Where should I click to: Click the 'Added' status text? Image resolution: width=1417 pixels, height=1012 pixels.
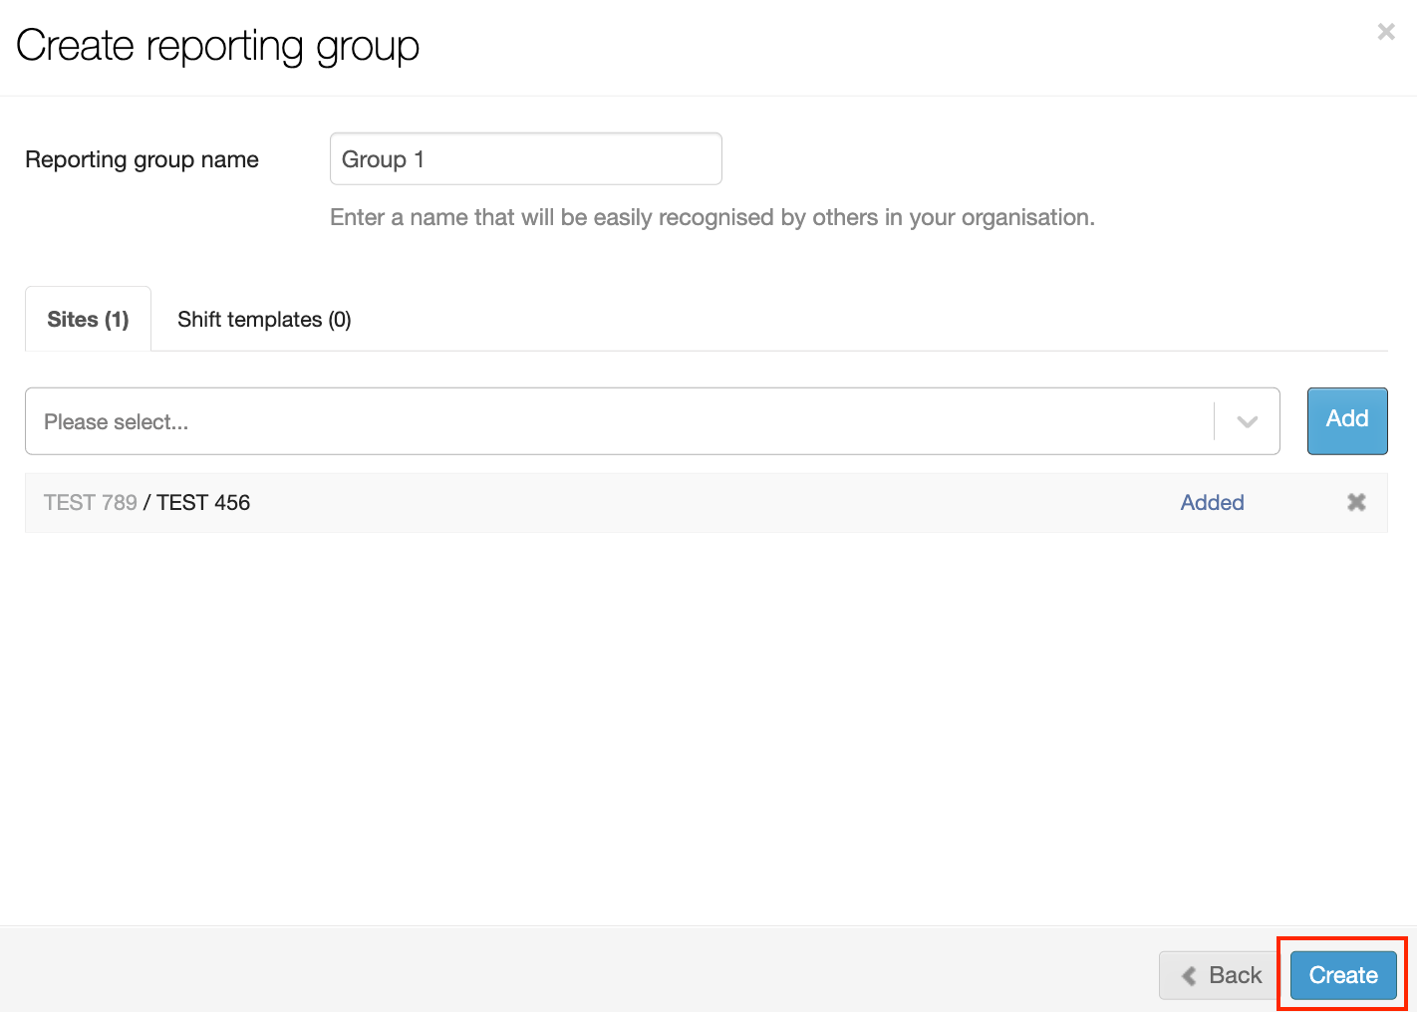tap(1212, 503)
